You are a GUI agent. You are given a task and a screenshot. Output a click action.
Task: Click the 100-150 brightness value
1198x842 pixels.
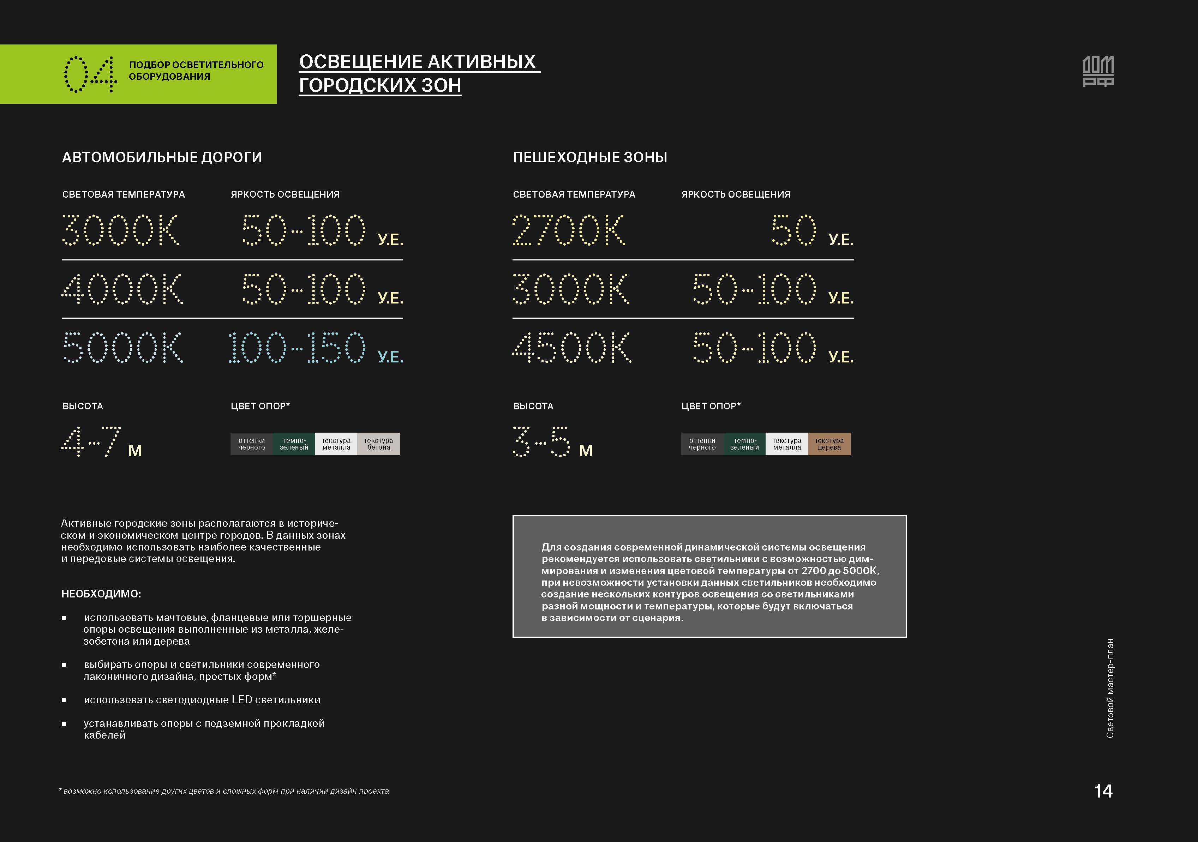pos(297,348)
